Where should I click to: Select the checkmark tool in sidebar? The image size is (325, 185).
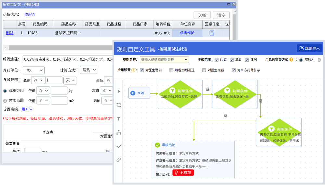(119, 146)
